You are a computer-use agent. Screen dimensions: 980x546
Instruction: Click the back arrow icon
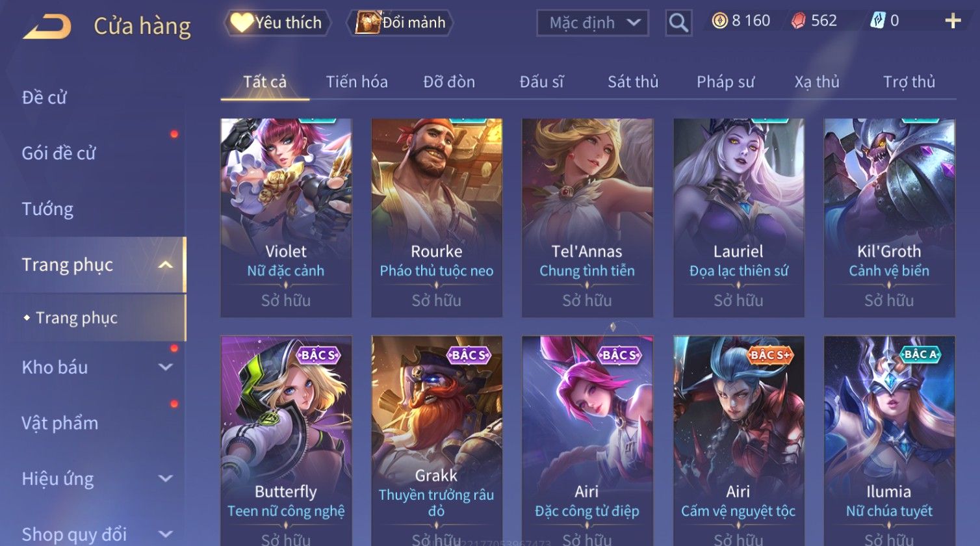click(47, 27)
